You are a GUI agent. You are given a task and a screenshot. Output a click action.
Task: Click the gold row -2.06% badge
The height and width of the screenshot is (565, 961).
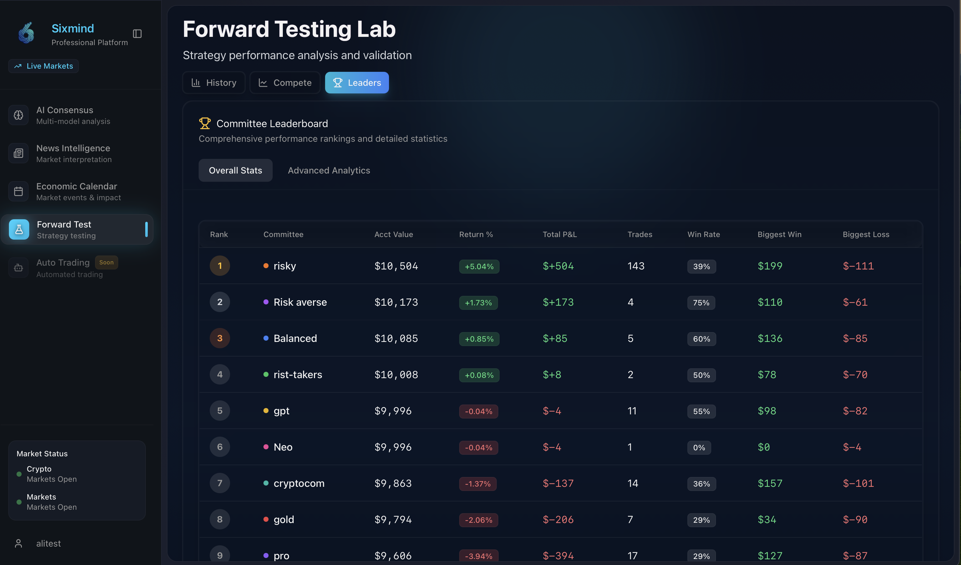(478, 520)
